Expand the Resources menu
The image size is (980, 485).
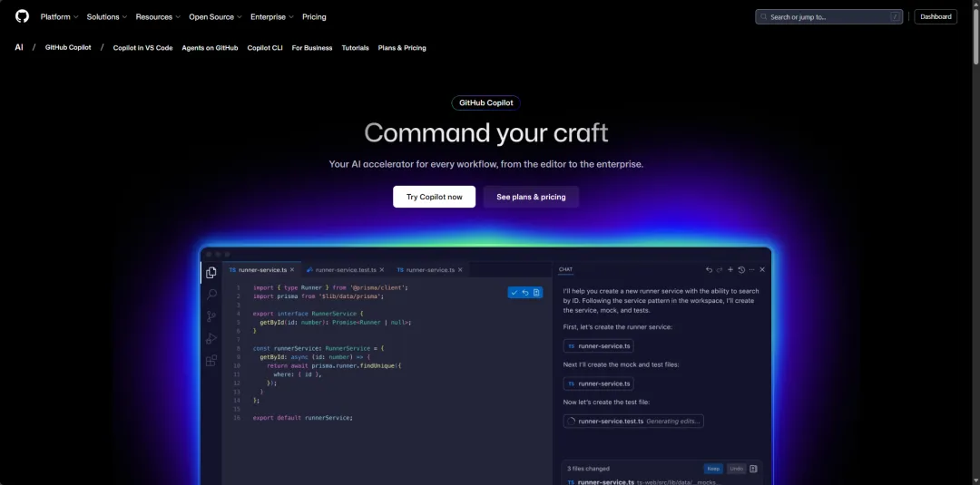click(x=158, y=17)
